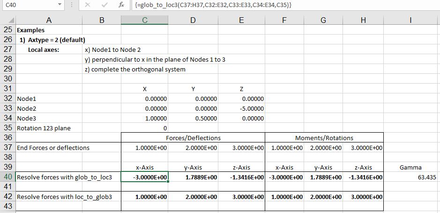Click the Node2 Z value -5.00000

point(241,108)
